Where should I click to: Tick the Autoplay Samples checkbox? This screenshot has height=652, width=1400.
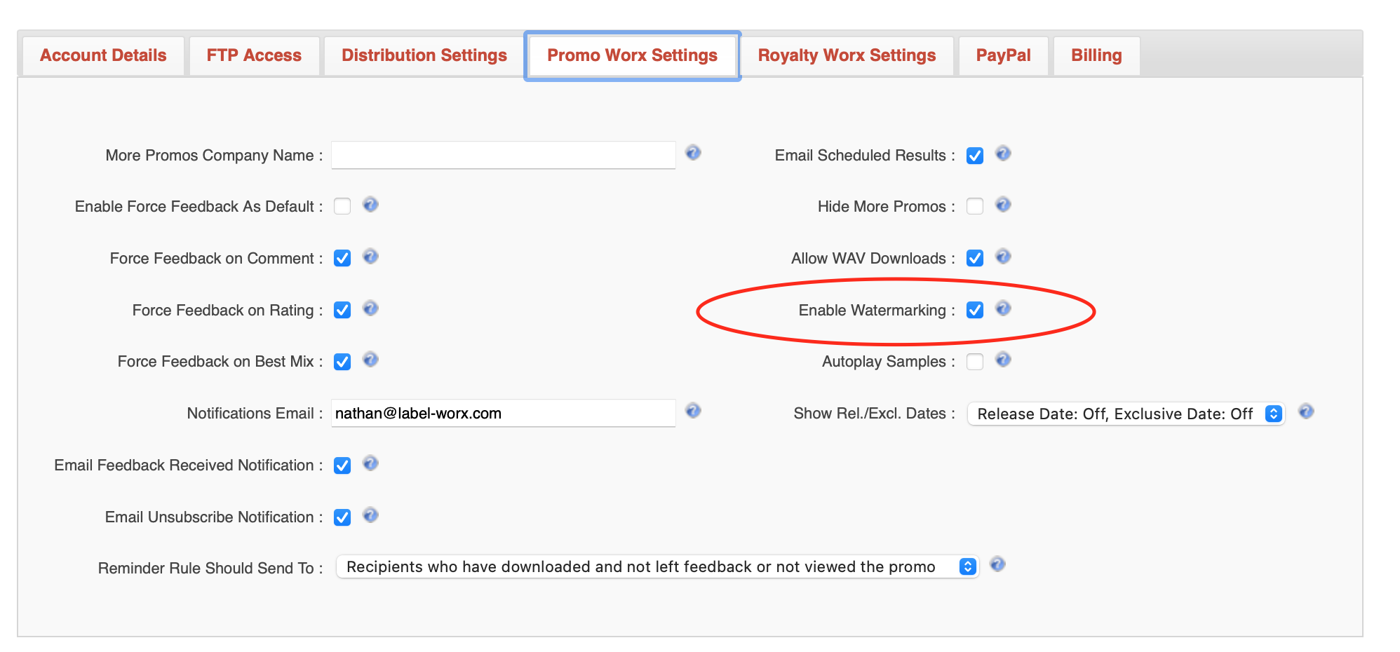(974, 362)
